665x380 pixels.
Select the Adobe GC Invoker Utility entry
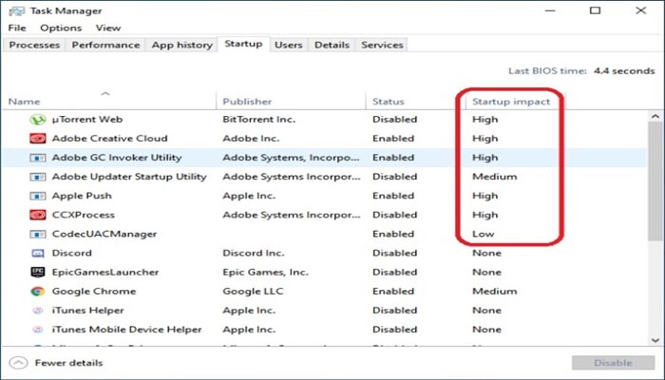click(x=117, y=158)
